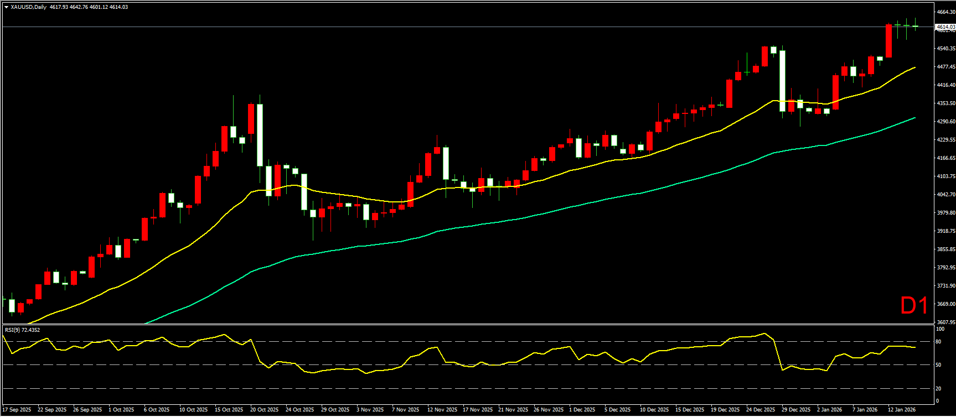Click the 3607.95 price scale label
This screenshot has height=417, width=956.
[944, 322]
